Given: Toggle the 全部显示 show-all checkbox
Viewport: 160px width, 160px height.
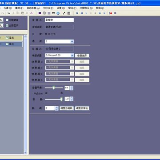Looking at the screenshot, I should click(7, 25).
